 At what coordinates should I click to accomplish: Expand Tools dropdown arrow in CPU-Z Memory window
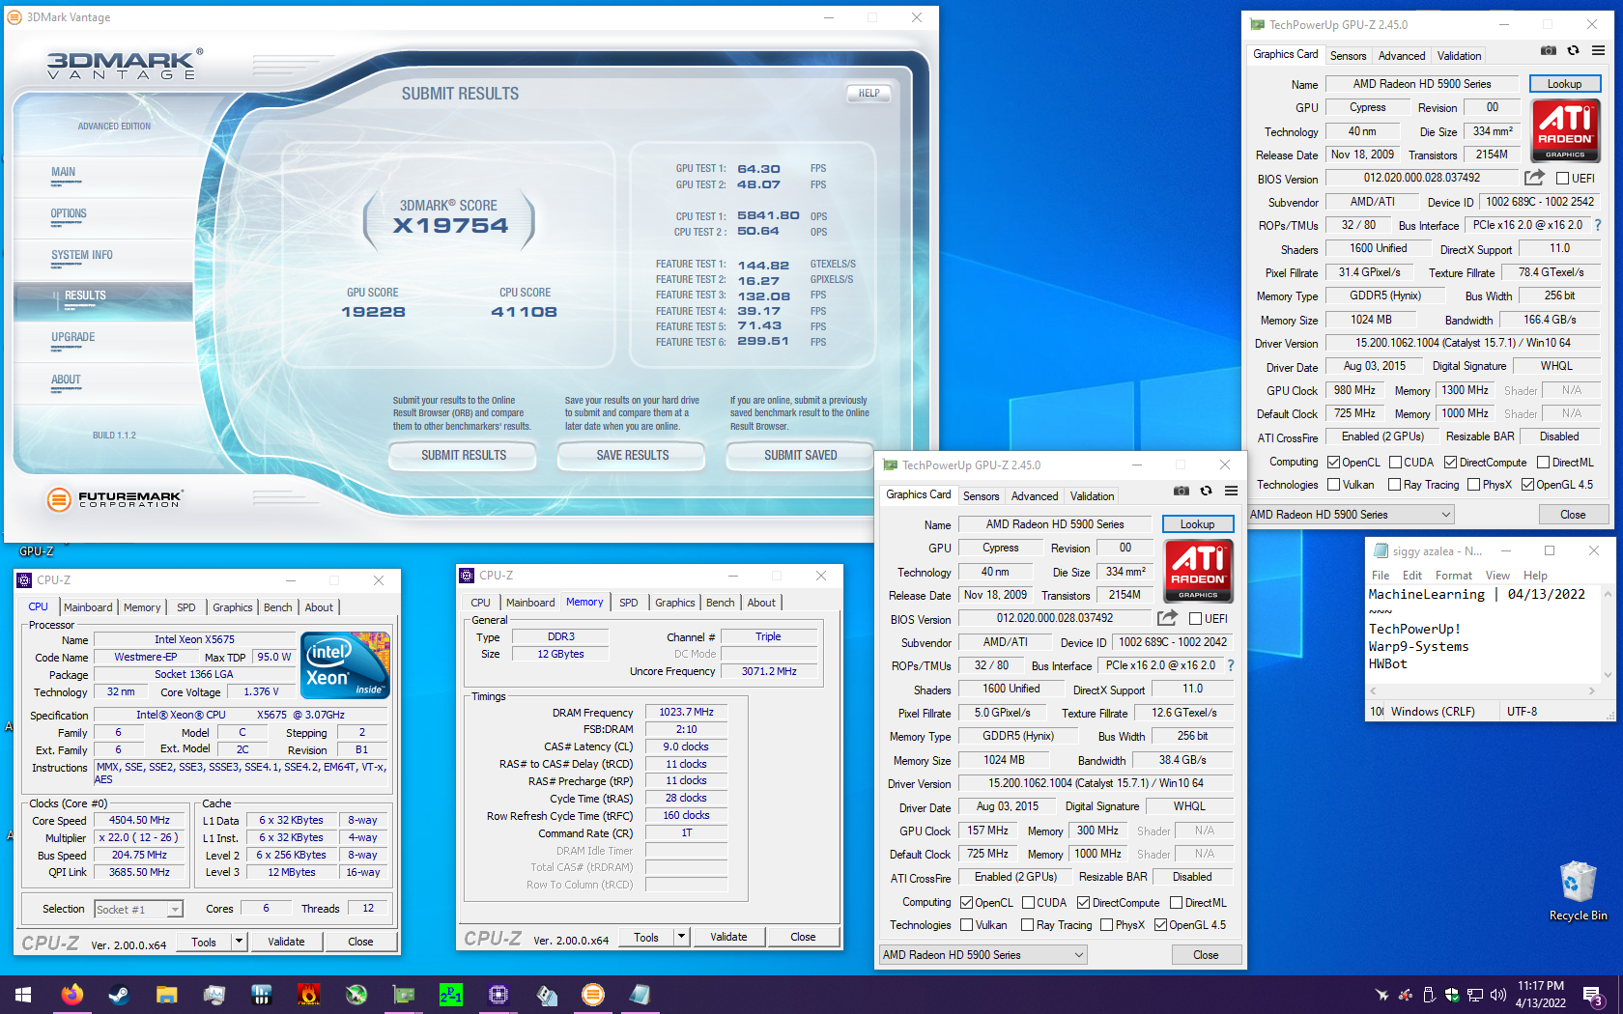[x=681, y=937]
